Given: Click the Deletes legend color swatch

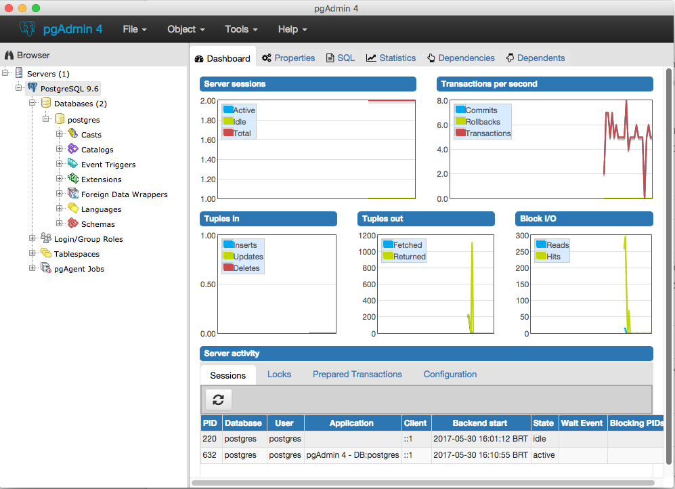Looking at the screenshot, I should (x=228, y=268).
